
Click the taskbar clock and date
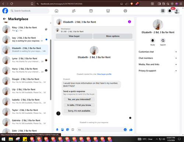point(171,139)
